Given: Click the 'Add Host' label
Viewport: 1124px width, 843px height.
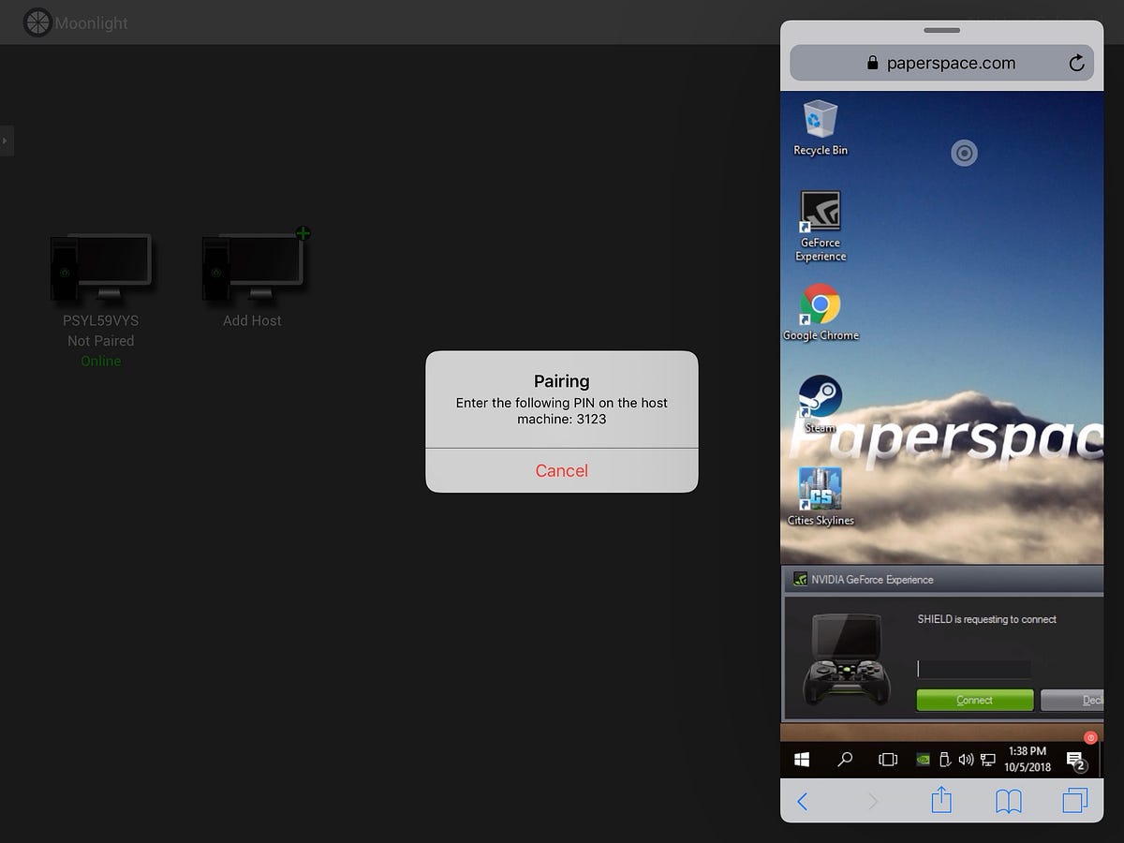Looking at the screenshot, I should click(x=252, y=320).
